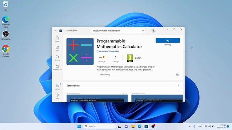Open the Library in sidebar

click(57, 87)
